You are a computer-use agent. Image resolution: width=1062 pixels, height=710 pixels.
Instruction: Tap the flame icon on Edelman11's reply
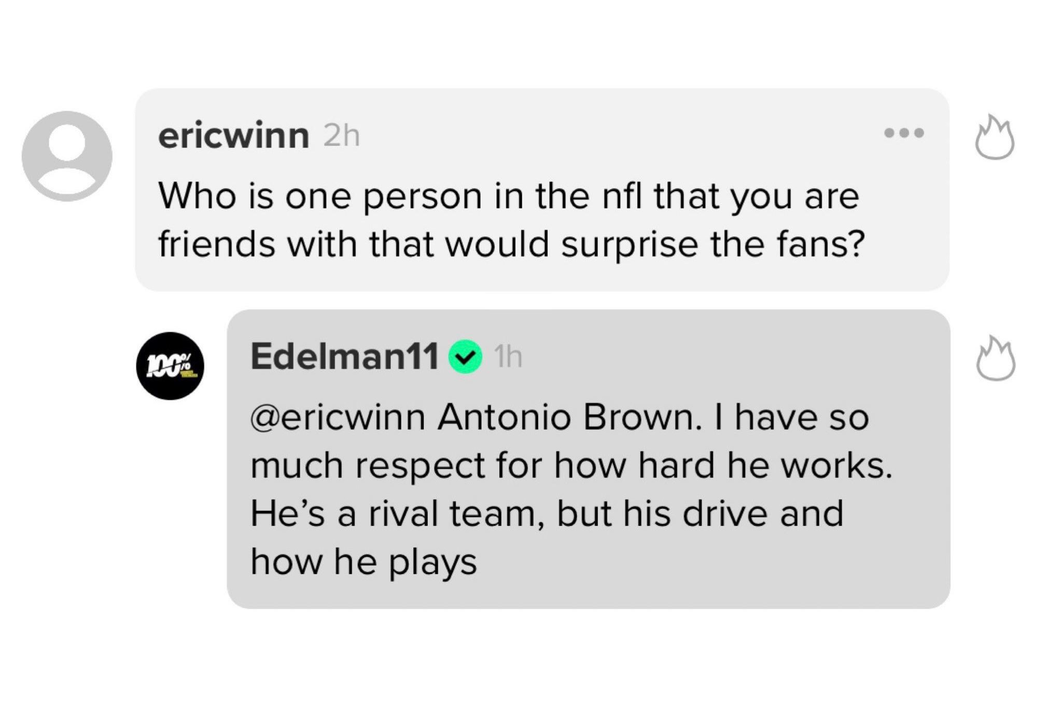[x=995, y=359]
